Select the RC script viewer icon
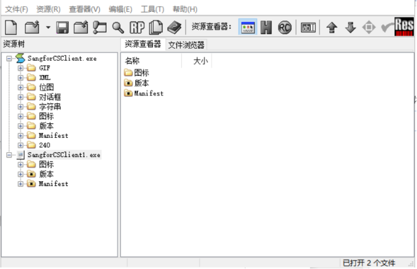The width and height of the screenshot is (417, 269). 285,27
